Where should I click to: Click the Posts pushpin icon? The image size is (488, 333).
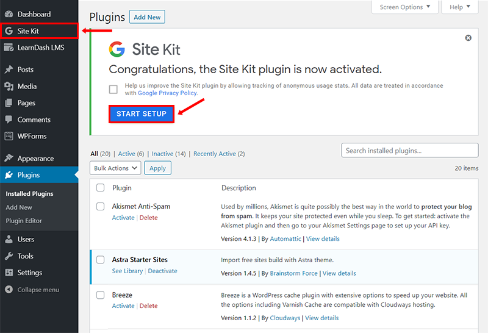(x=9, y=70)
